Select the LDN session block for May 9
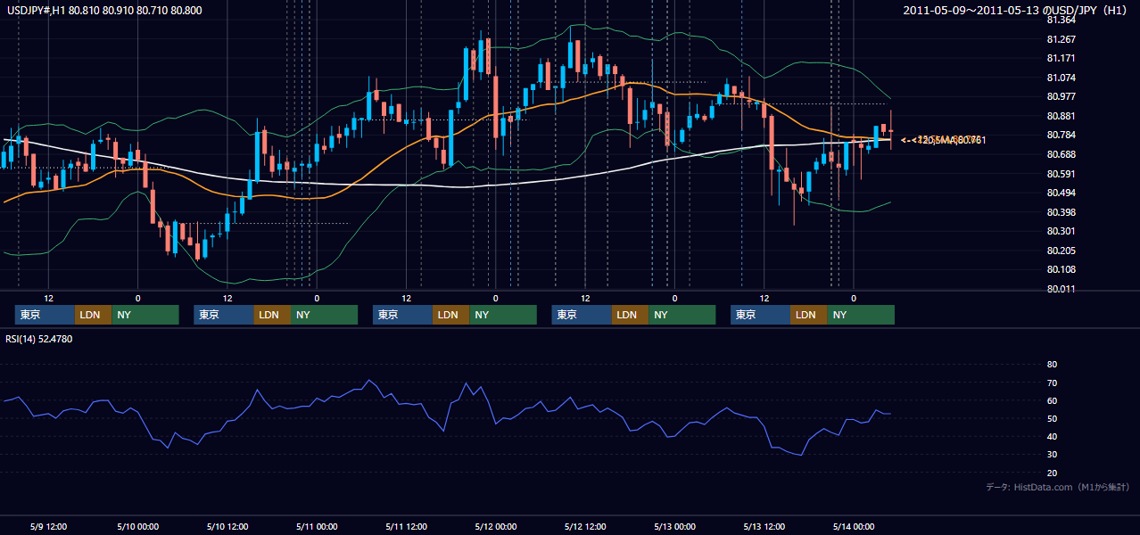 (93, 315)
